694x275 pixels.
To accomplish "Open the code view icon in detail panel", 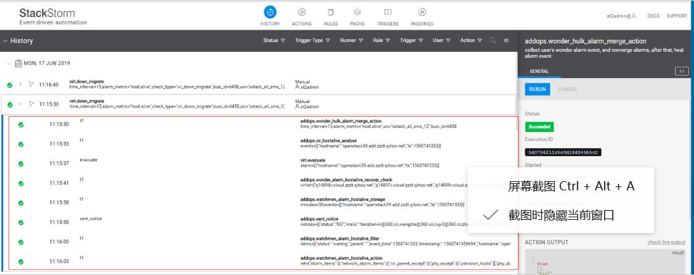I will click(682, 71).
